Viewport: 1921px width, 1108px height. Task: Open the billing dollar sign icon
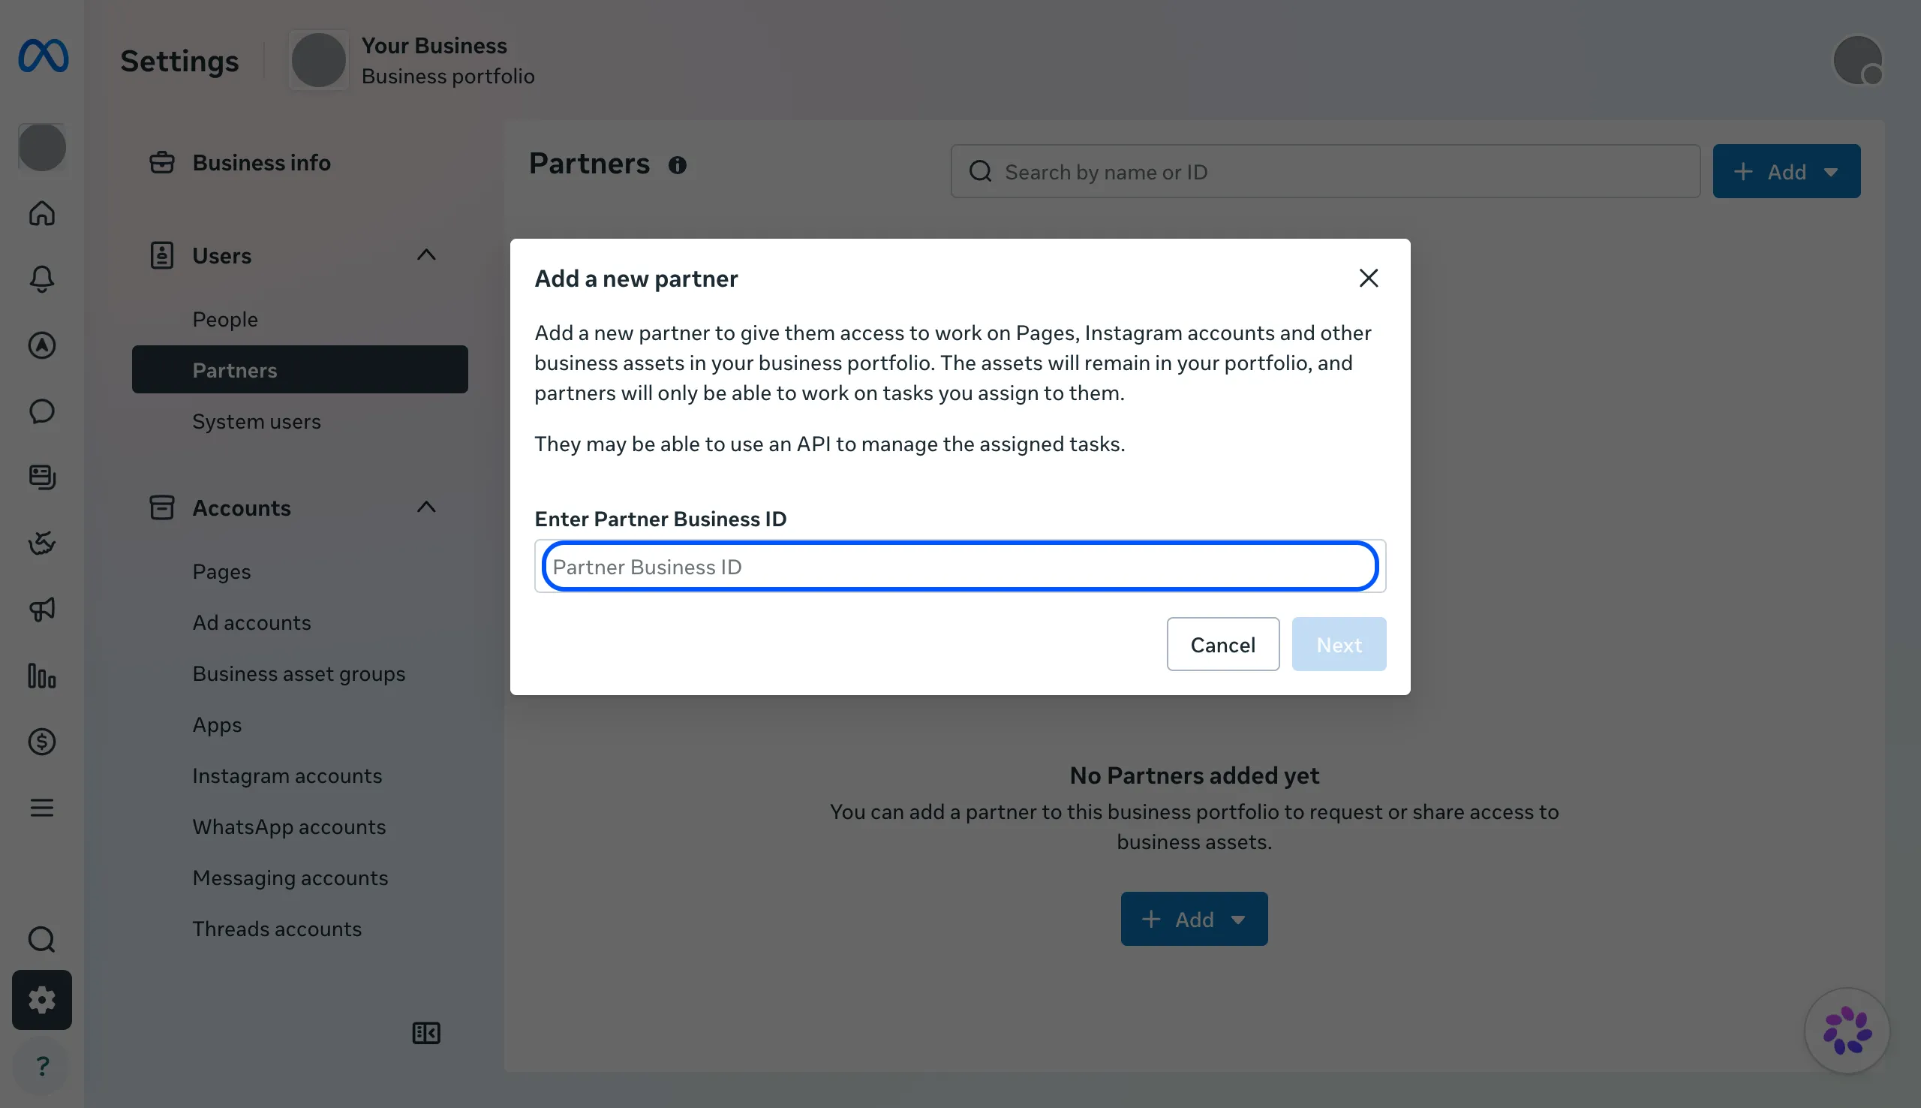point(42,741)
